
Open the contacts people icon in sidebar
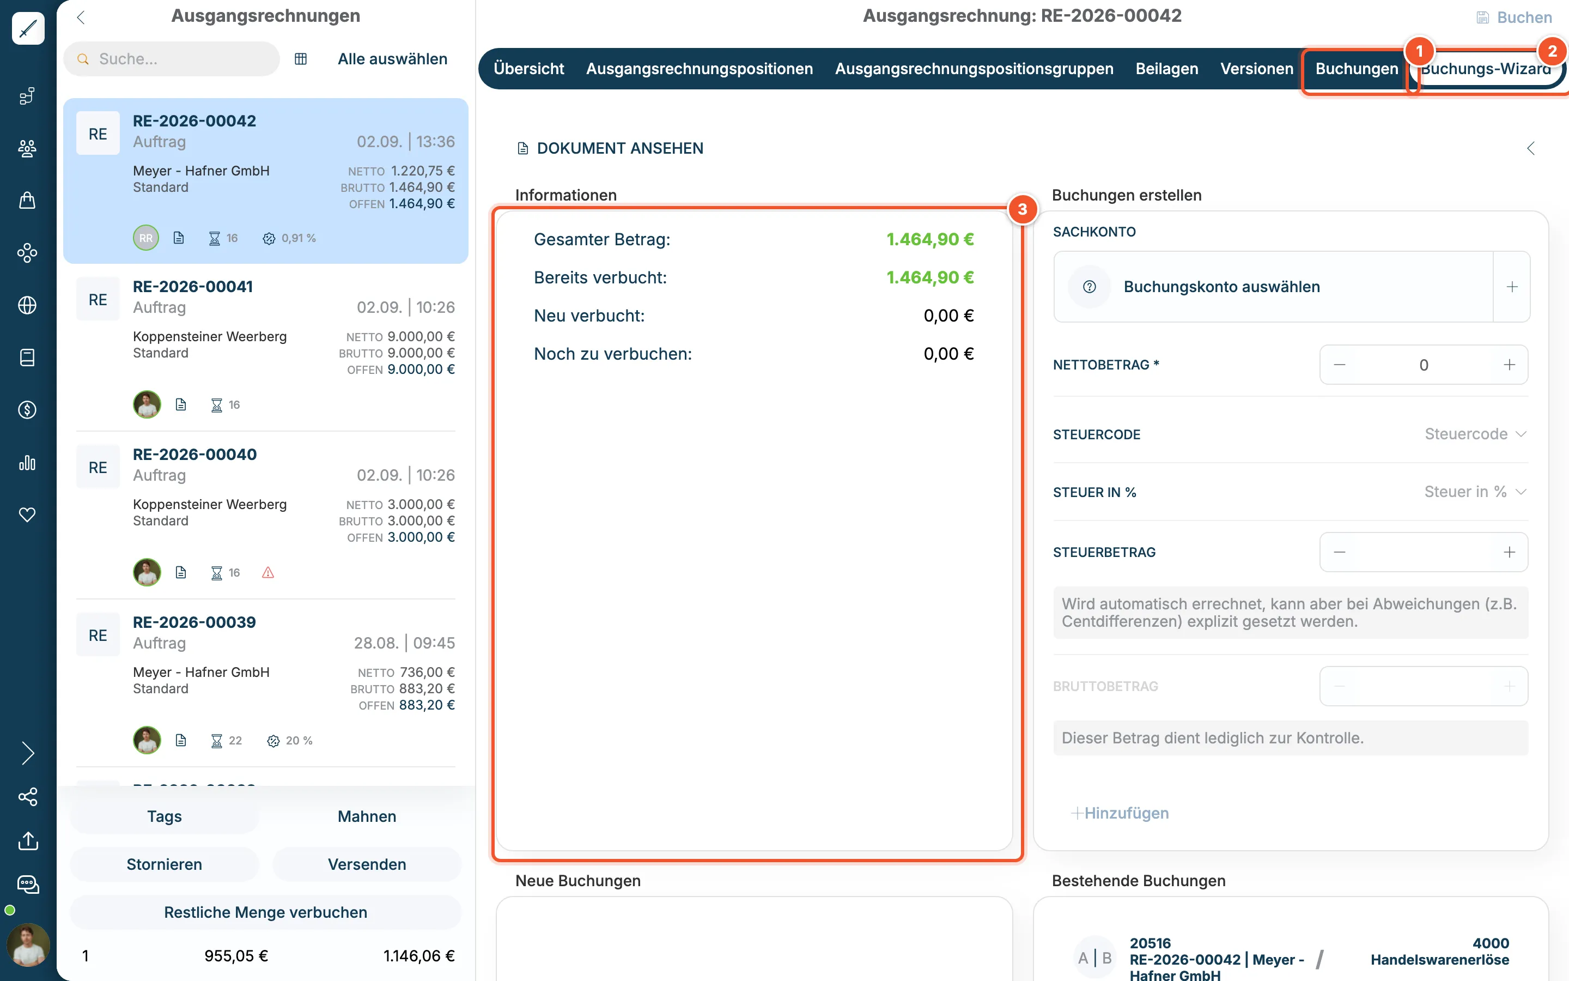(27, 149)
